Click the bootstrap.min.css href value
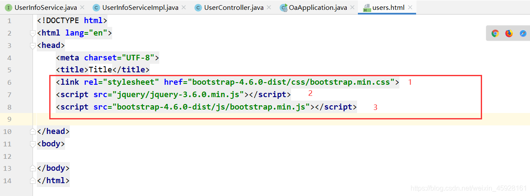530x196 pixels. tap(293, 82)
